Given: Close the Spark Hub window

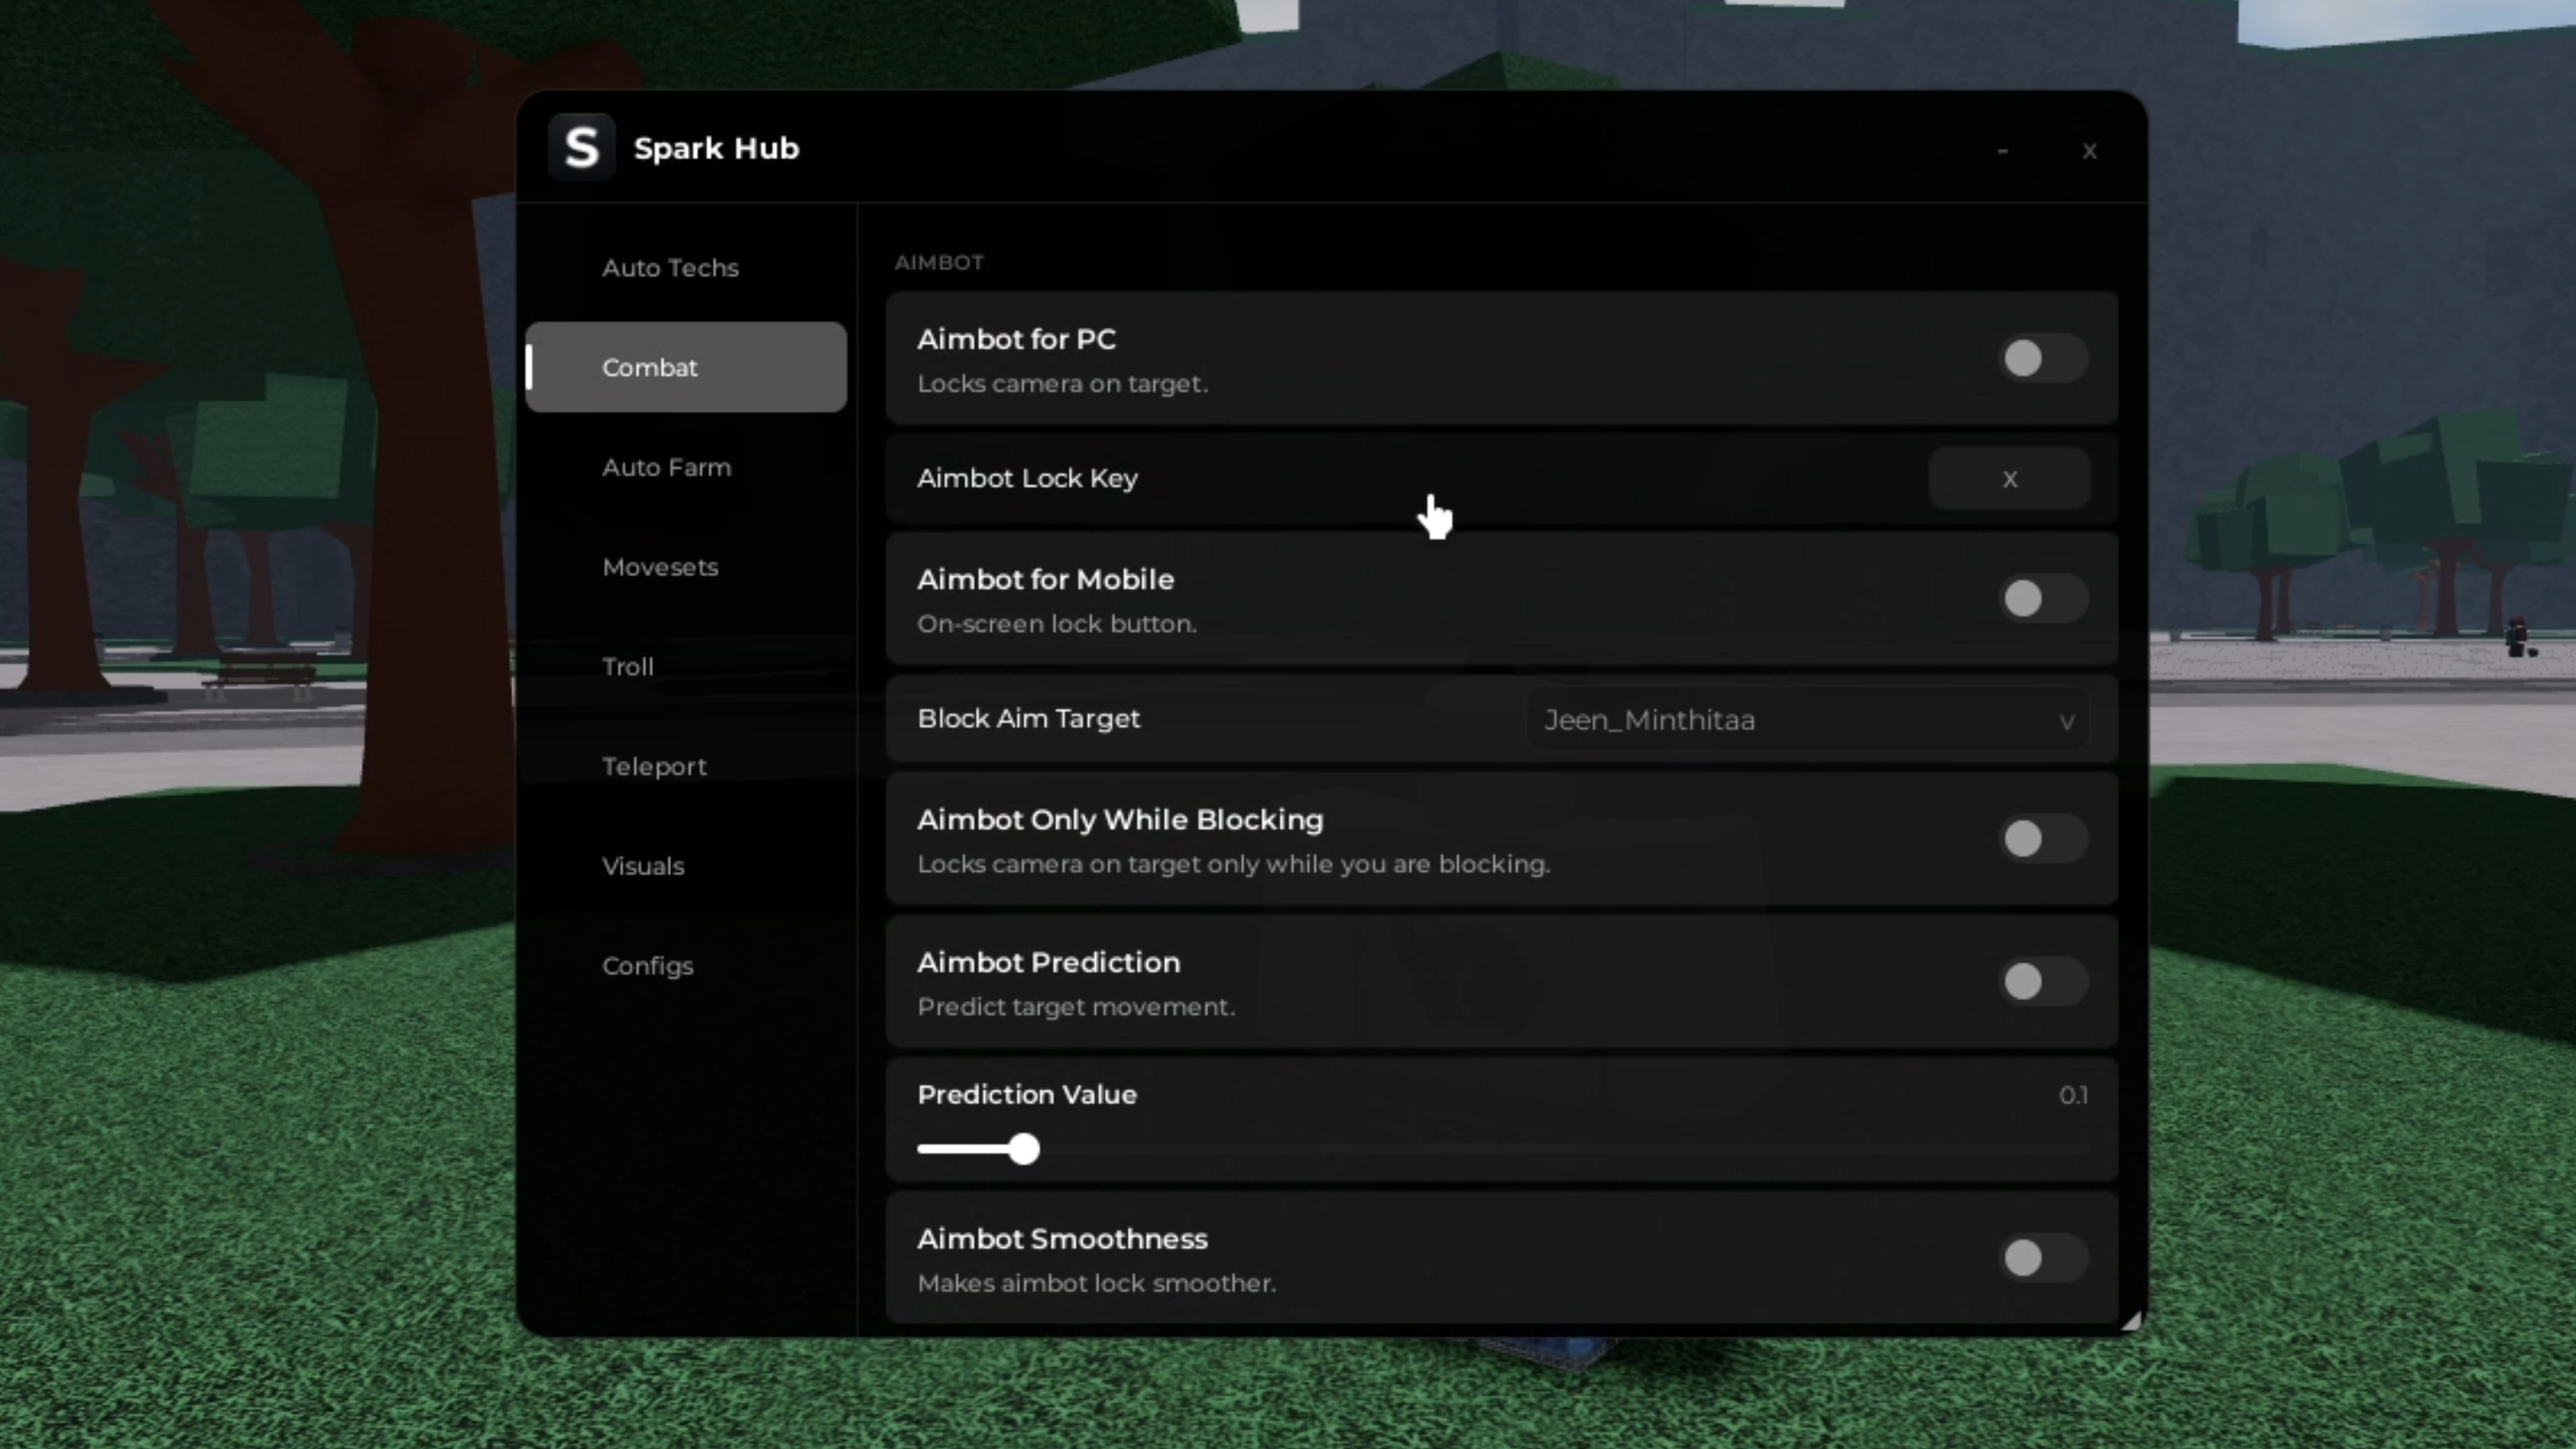Looking at the screenshot, I should pos(2089,151).
